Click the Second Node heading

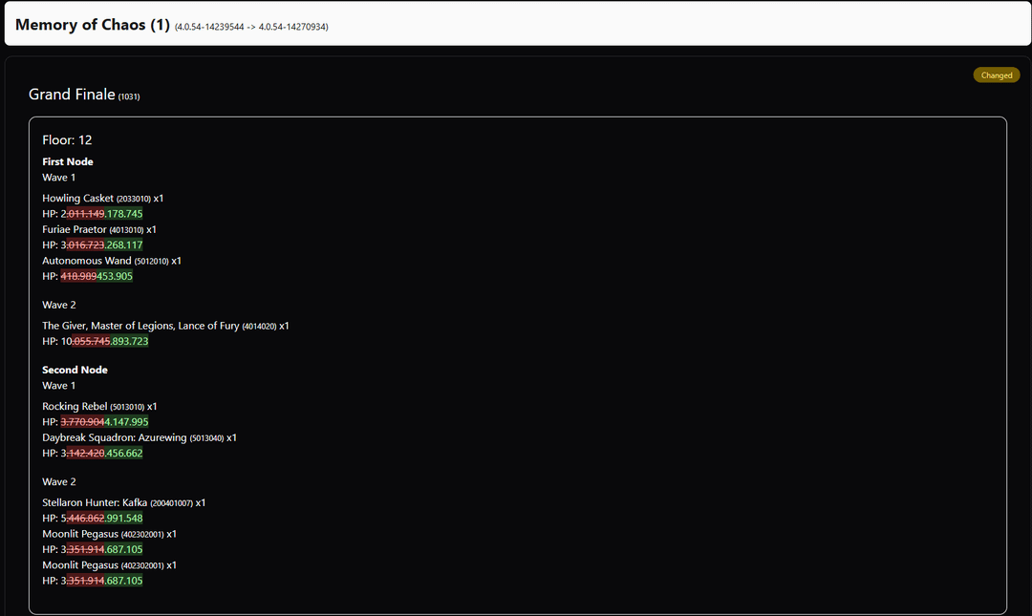pos(75,370)
